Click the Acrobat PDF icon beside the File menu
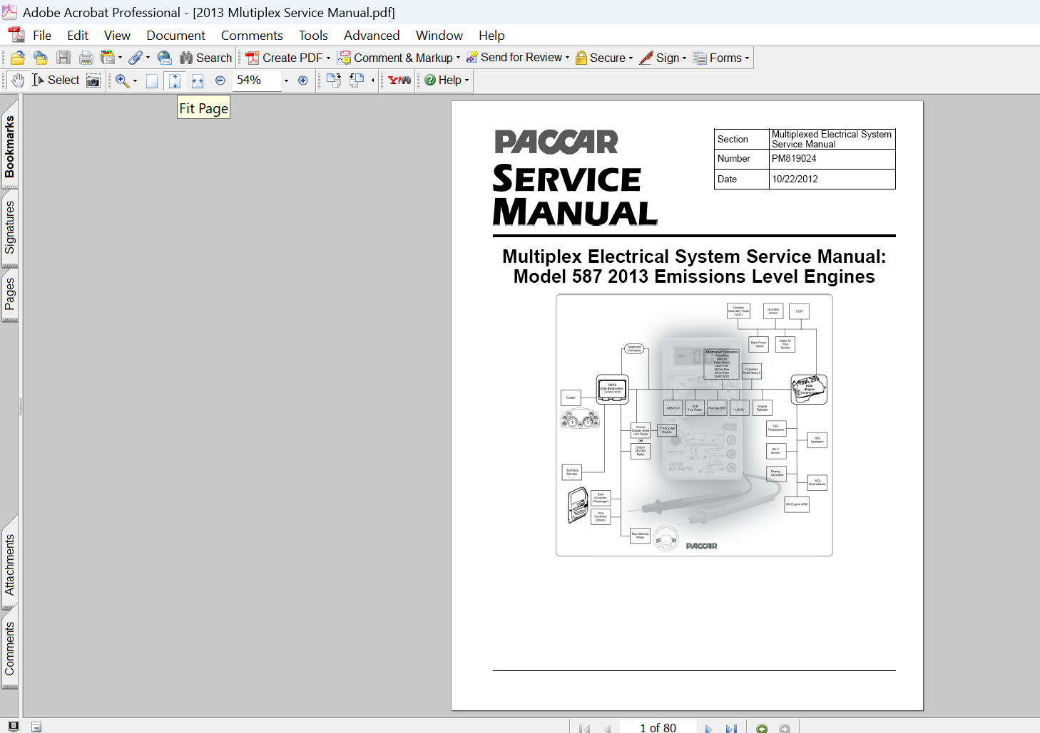Image resolution: width=1040 pixels, height=733 pixels. click(x=16, y=35)
